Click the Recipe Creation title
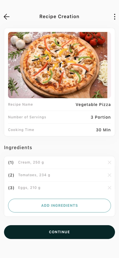 tap(59, 17)
